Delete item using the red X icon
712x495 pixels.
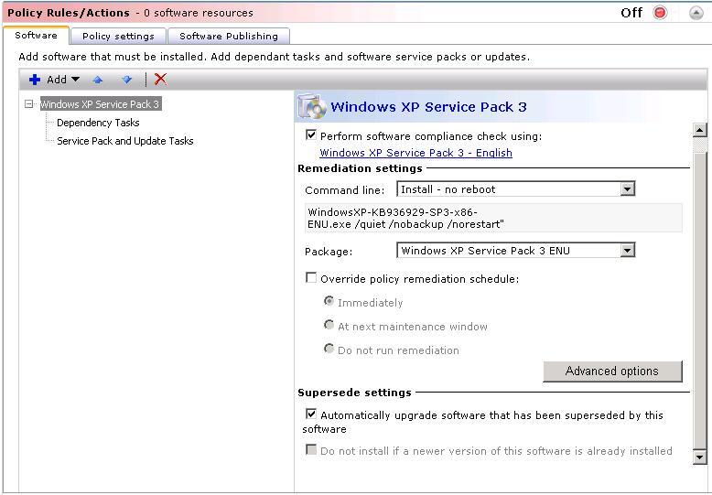[x=161, y=80]
